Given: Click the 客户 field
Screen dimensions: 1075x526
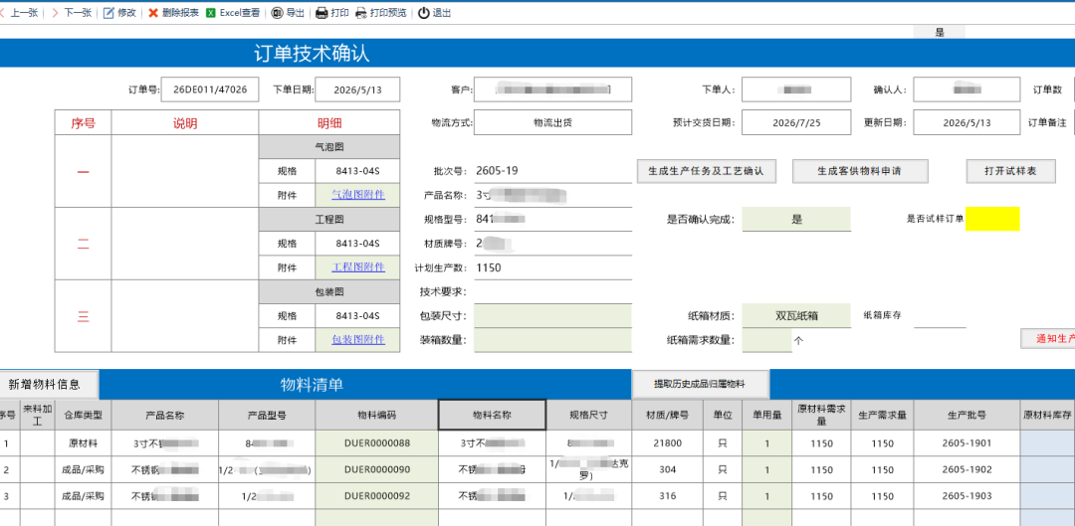Looking at the screenshot, I should coord(552,89).
